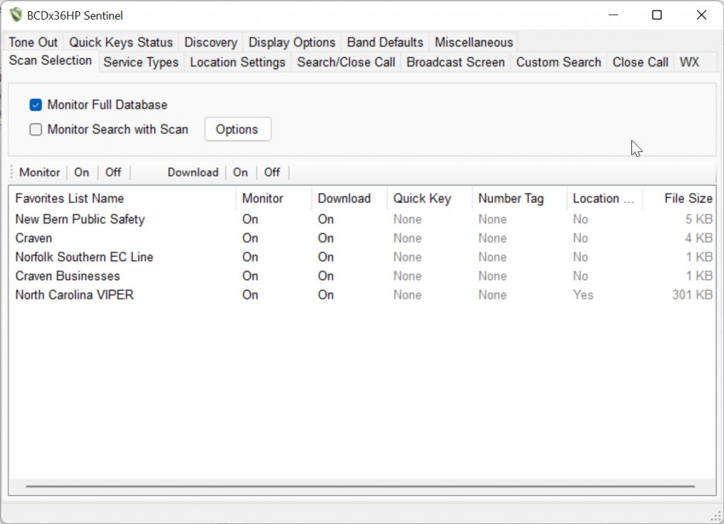This screenshot has height=524, width=724.
Task: Open the Custom Search tab
Action: pos(559,62)
